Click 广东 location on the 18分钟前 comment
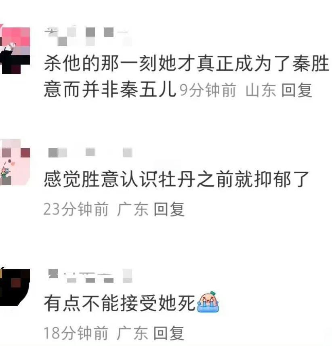The image size is (332, 346). 132,333
